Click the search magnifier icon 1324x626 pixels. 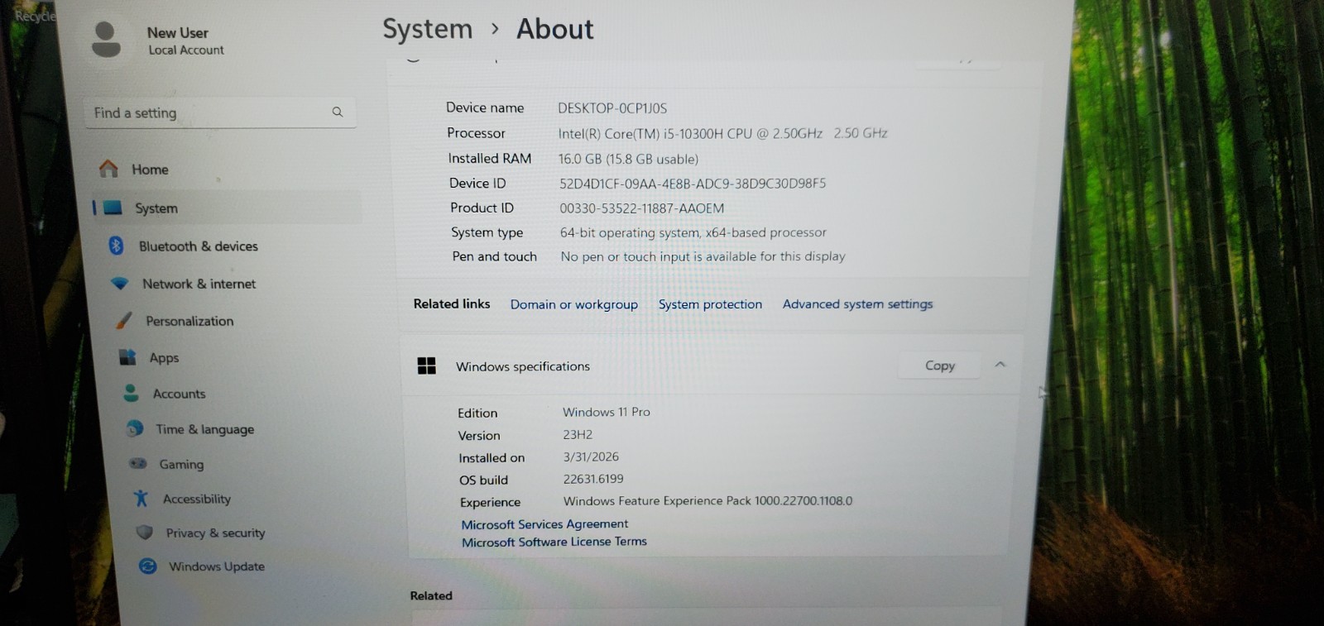tap(338, 112)
